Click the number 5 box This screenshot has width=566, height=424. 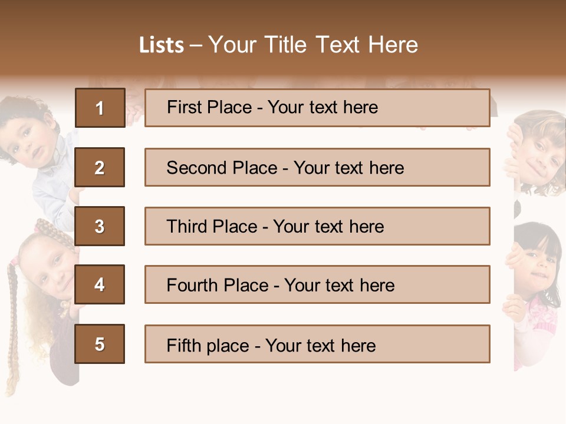tap(100, 344)
